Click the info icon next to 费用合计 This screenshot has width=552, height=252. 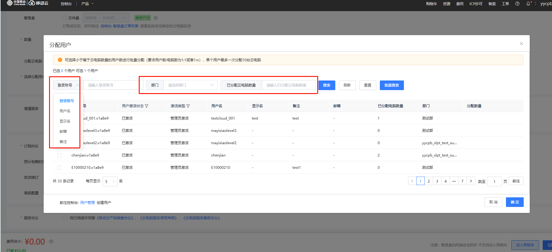click(x=51, y=241)
